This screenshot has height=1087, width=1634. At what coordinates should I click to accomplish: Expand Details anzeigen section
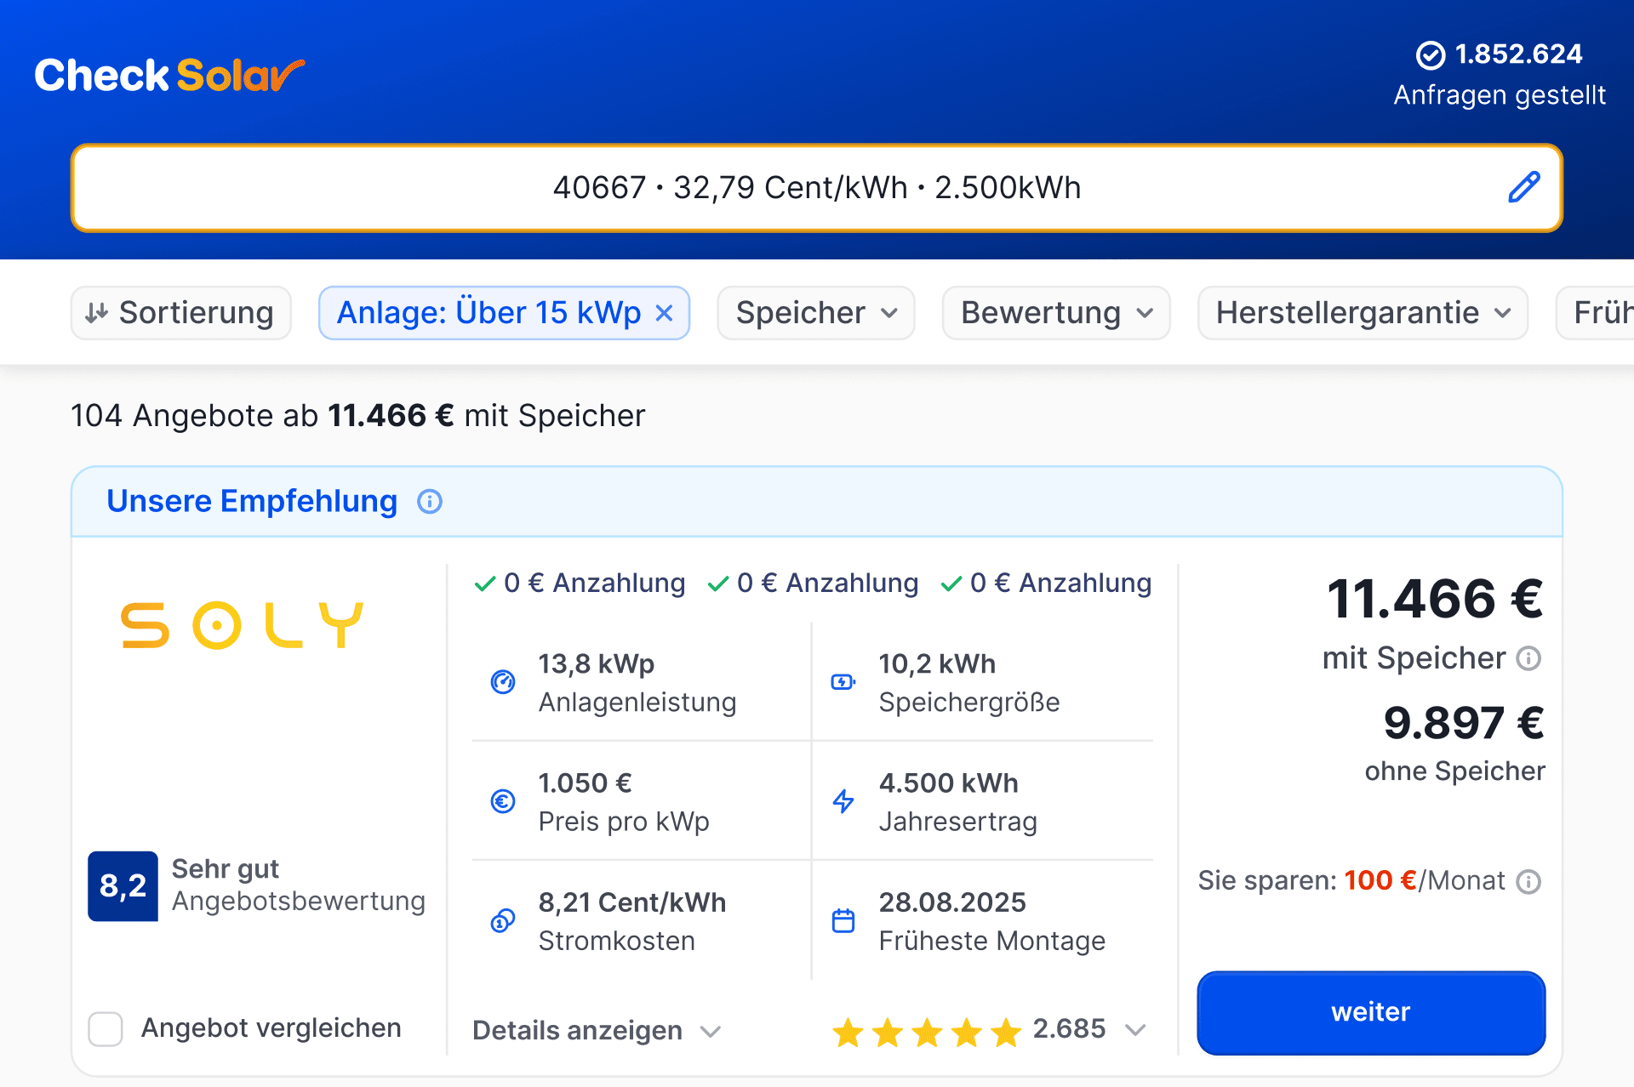click(596, 1031)
